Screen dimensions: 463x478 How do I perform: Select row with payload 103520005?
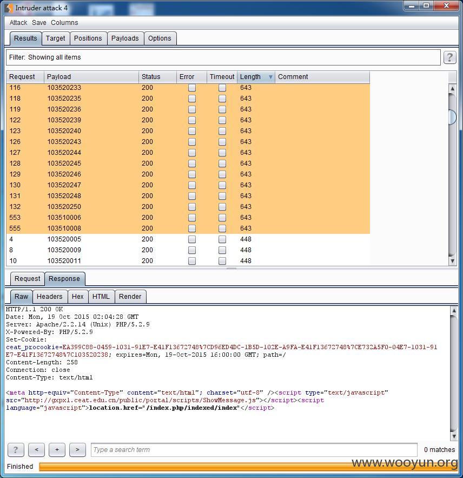(188, 239)
